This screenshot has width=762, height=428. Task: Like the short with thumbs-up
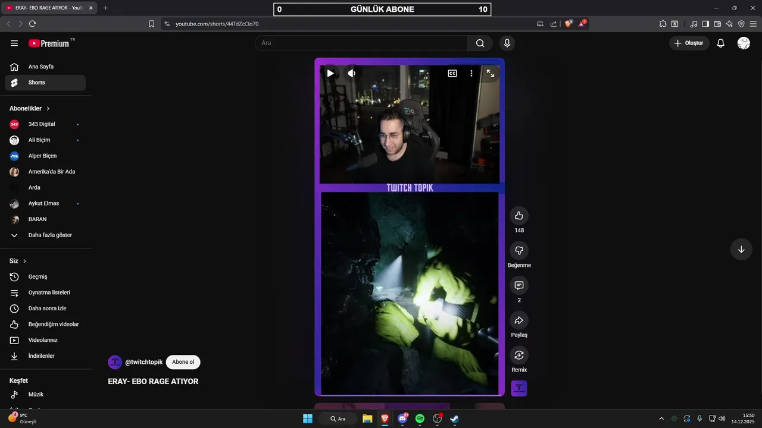[519, 216]
